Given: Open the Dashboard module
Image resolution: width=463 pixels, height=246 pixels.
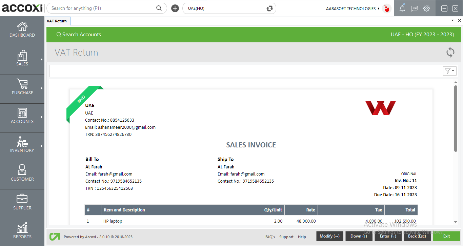Looking at the screenshot, I should (22, 30).
